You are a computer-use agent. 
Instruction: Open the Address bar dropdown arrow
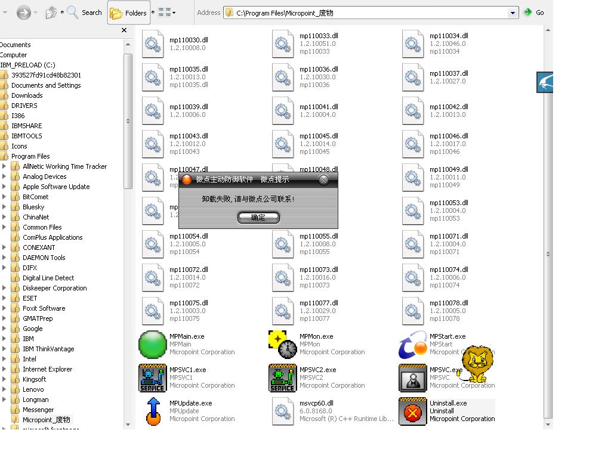pyautogui.click(x=513, y=13)
